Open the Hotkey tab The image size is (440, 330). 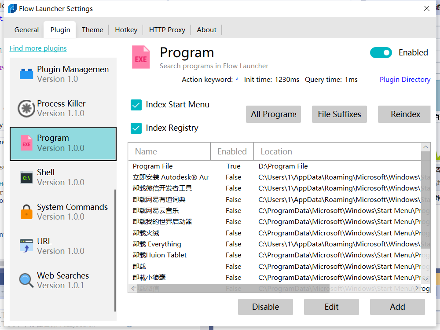click(126, 30)
